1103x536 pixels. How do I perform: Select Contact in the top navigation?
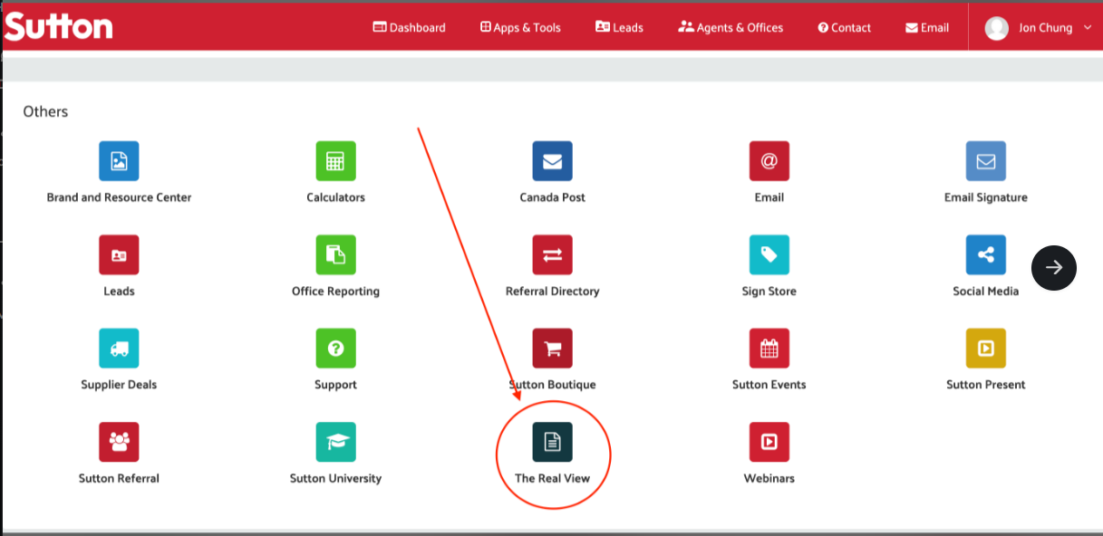[845, 28]
